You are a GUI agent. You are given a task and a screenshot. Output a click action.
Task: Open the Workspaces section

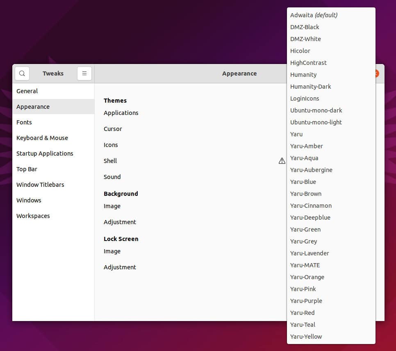53,216
